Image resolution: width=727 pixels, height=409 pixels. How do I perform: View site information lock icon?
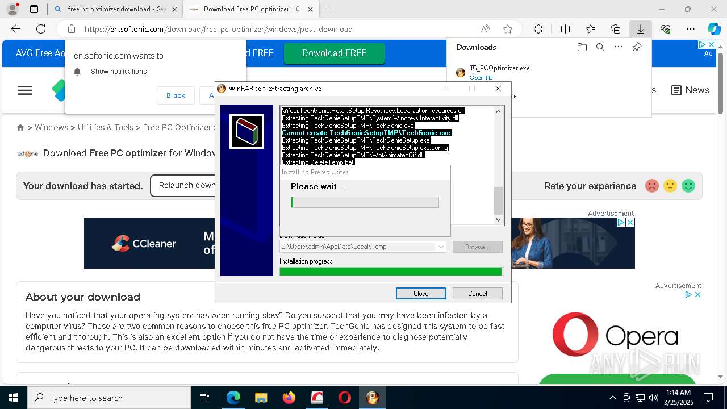coord(72,29)
